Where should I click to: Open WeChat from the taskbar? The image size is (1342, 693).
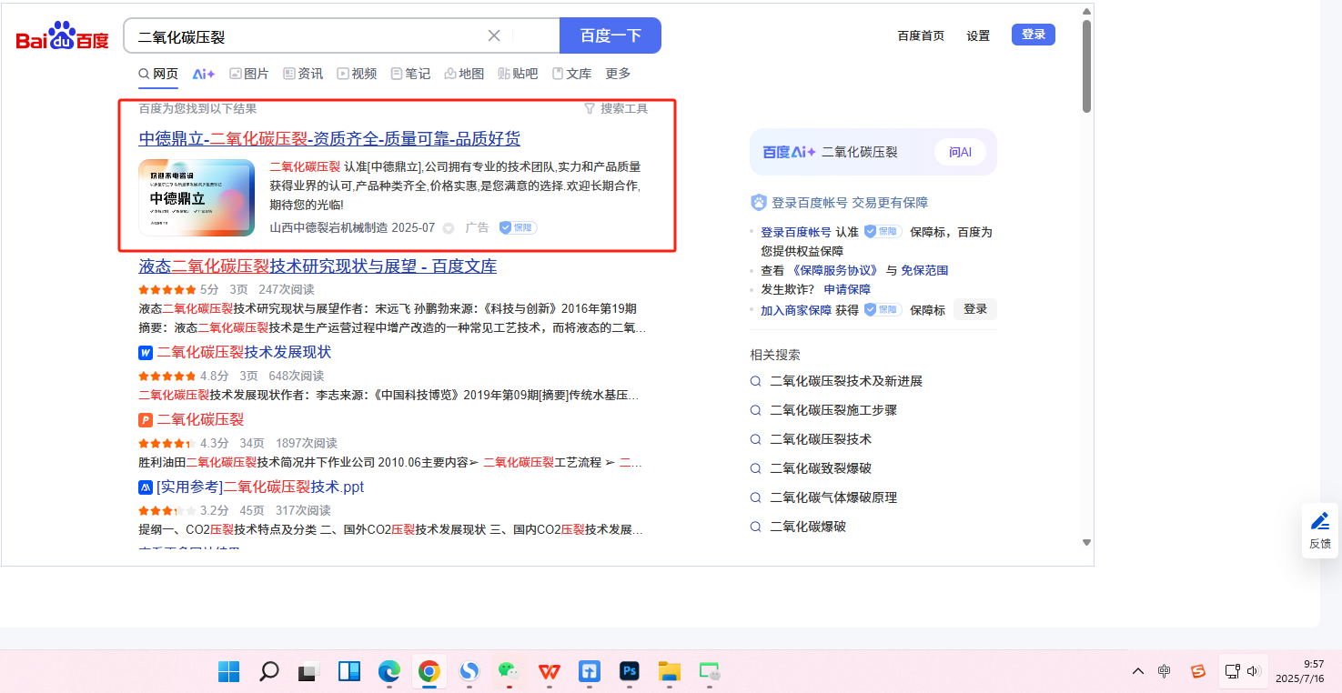pos(508,672)
